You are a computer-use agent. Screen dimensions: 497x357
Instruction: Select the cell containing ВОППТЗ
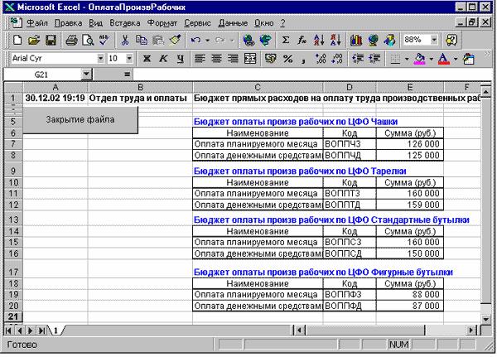pyautogui.click(x=350, y=193)
